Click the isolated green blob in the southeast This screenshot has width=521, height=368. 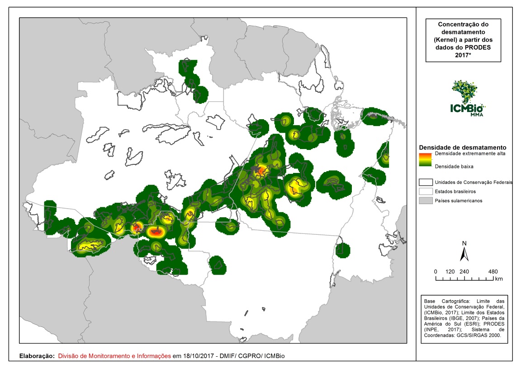[x=343, y=249]
